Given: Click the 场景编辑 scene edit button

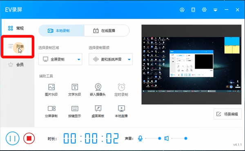Looking at the screenshot, I should coord(227,114).
